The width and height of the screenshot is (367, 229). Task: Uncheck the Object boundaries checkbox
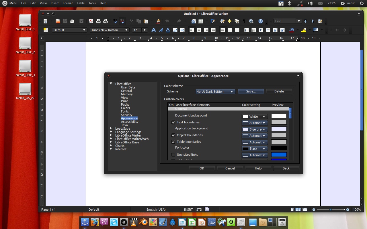click(x=173, y=135)
